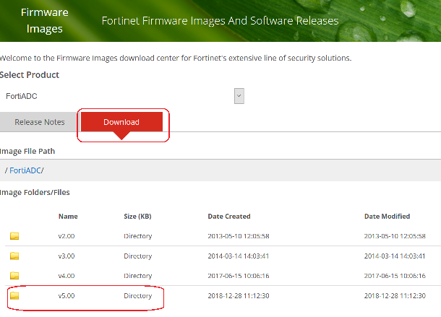The image size is (441, 317).
Task: Select the Download tab
Action: tap(121, 122)
